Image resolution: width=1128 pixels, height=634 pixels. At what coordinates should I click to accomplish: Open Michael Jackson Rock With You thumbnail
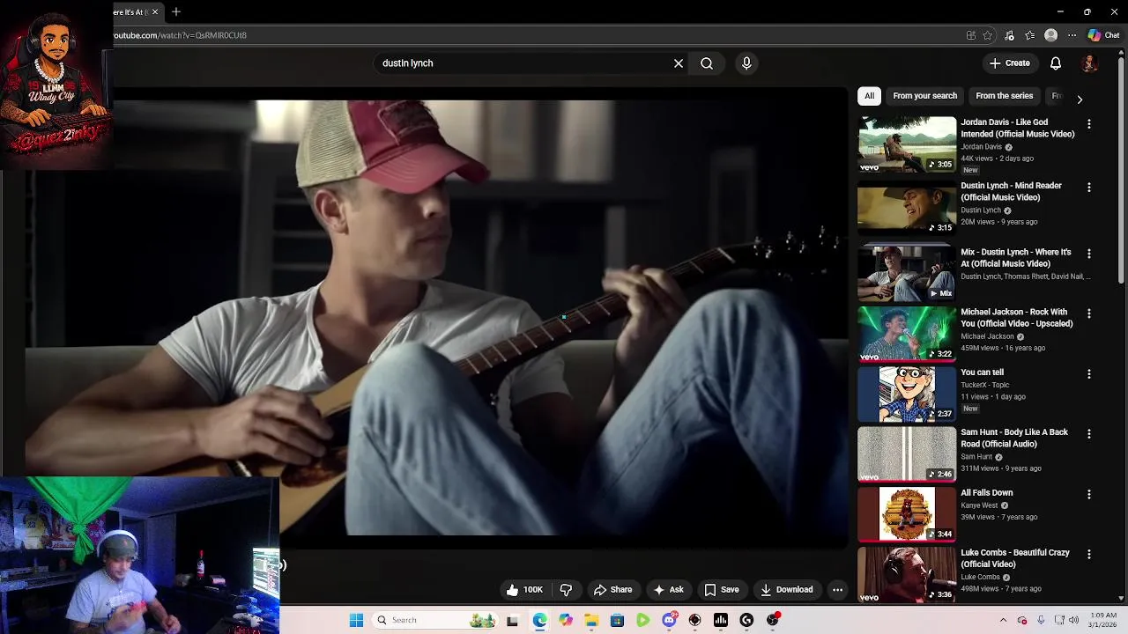pyautogui.click(x=907, y=334)
